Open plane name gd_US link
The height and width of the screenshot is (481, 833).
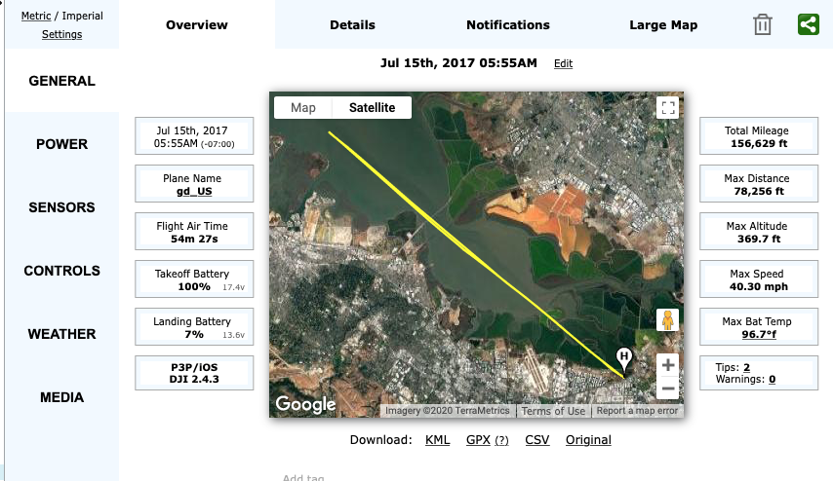tap(194, 192)
